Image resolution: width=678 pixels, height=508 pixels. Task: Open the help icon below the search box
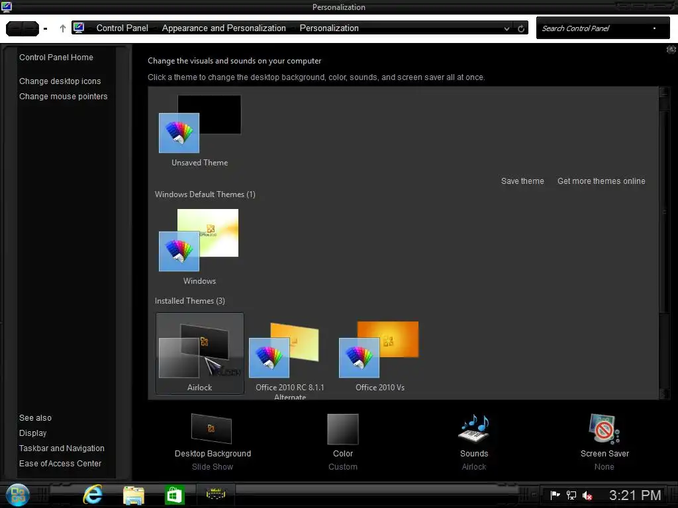671,49
